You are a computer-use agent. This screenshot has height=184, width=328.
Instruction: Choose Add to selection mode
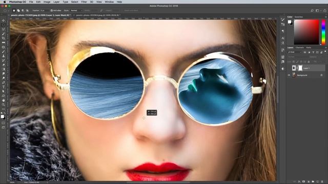click(x=18, y=10)
